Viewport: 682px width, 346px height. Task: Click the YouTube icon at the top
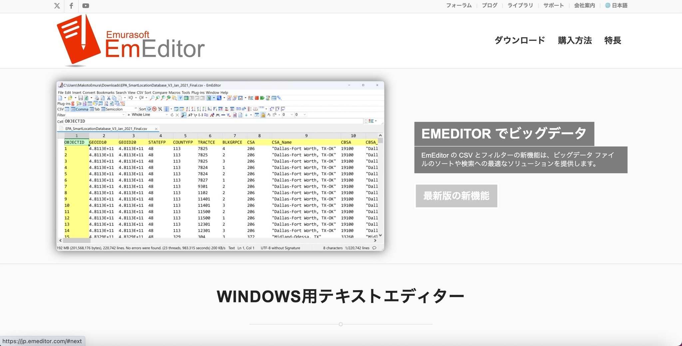click(86, 5)
